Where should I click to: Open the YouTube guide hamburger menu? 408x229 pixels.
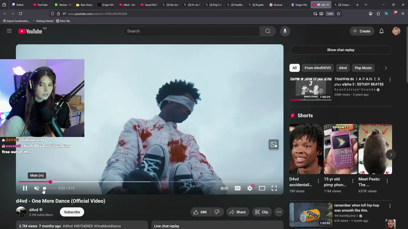(9, 31)
